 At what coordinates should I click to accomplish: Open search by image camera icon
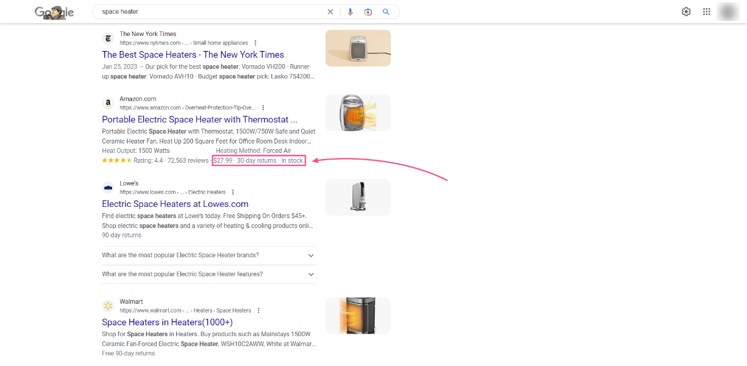(368, 12)
